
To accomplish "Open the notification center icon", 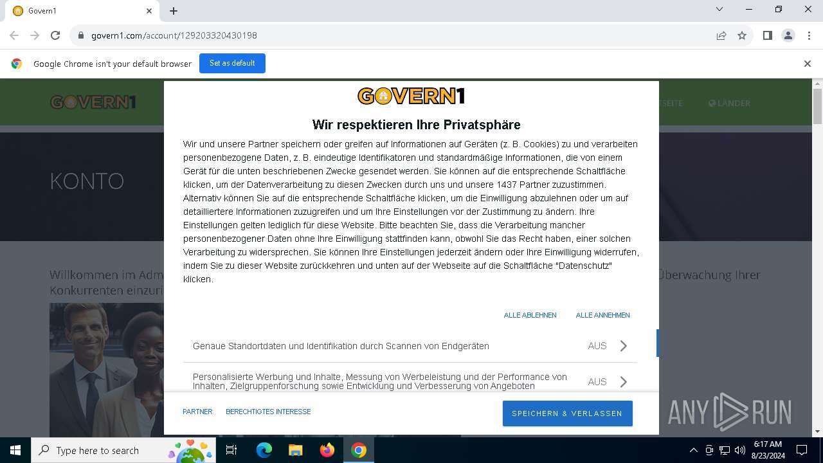I will coord(802,450).
